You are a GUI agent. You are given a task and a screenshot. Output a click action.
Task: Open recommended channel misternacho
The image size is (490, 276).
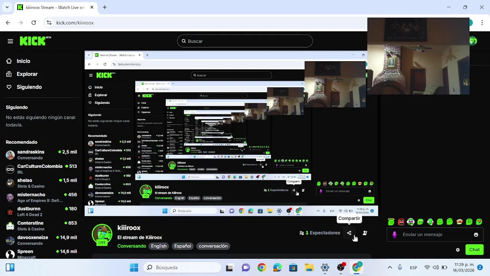[x=41, y=197]
